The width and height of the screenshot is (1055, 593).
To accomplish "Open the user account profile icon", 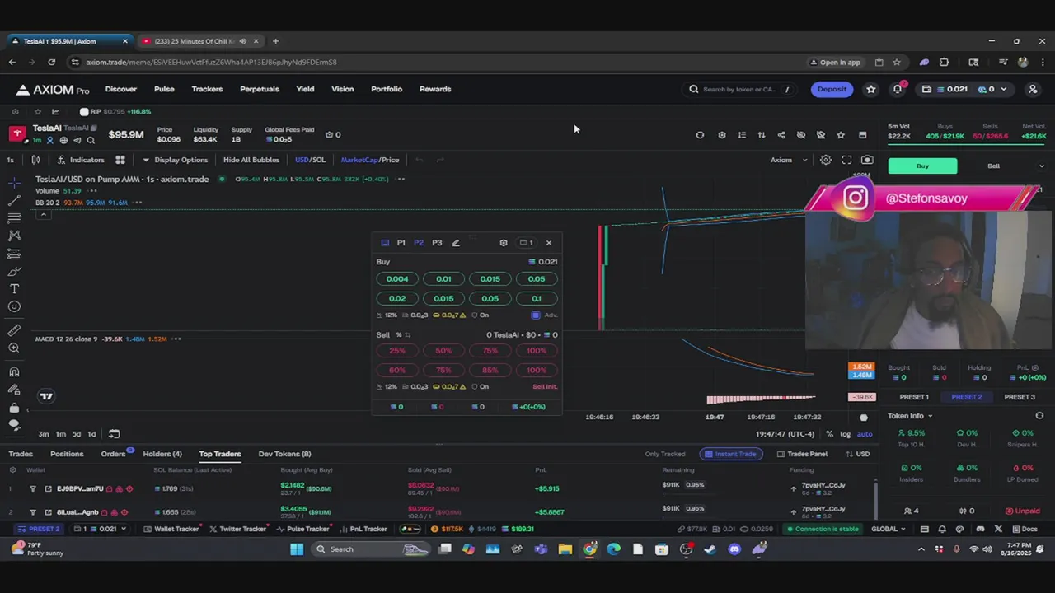I will point(1033,89).
